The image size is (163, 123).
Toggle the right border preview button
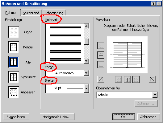[x=136, y=80]
